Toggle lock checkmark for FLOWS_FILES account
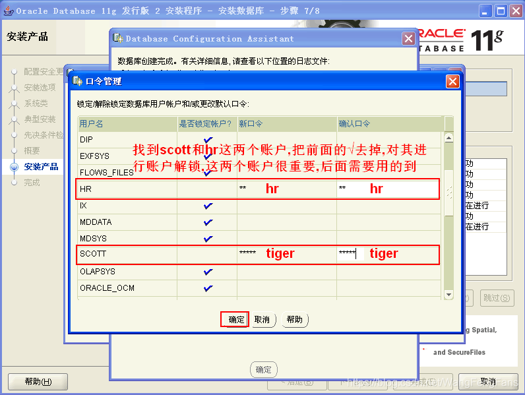 [x=208, y=172]
